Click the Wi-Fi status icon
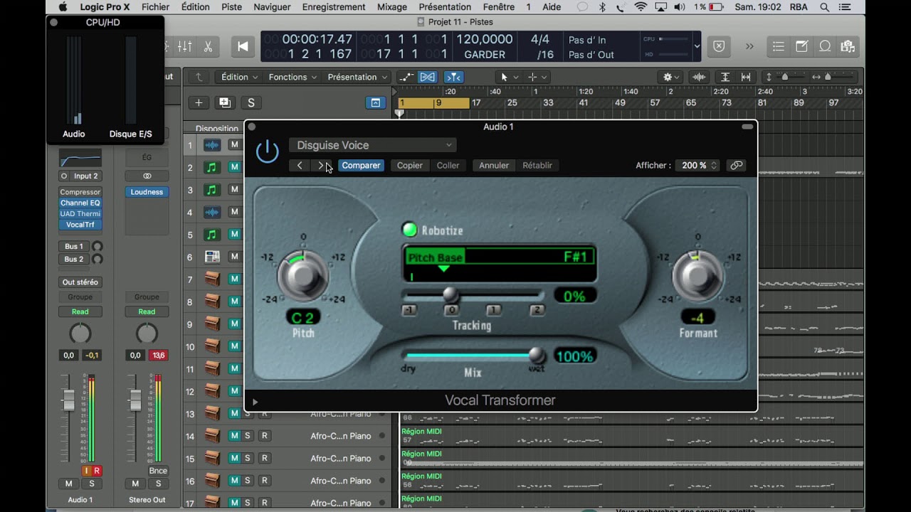The height and width of the screenshot is (512, 911). (641, 7)
